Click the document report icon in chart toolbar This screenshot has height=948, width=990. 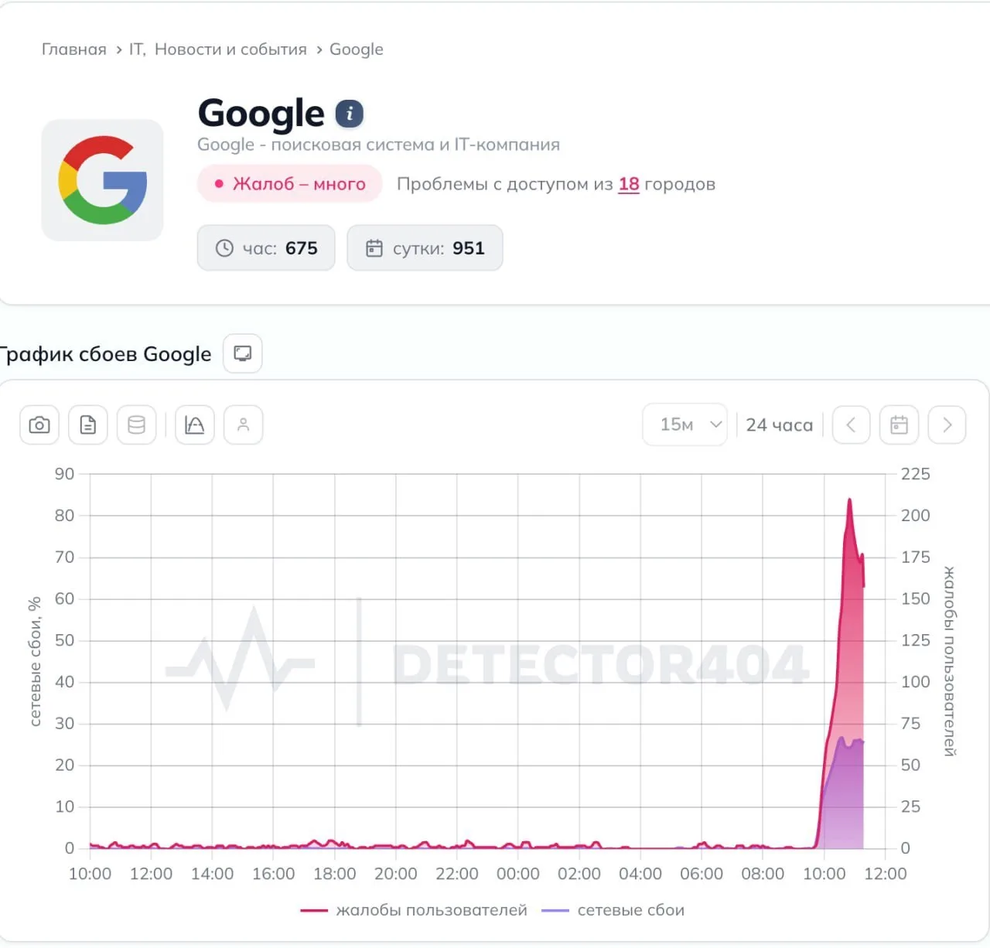(88, 425)
